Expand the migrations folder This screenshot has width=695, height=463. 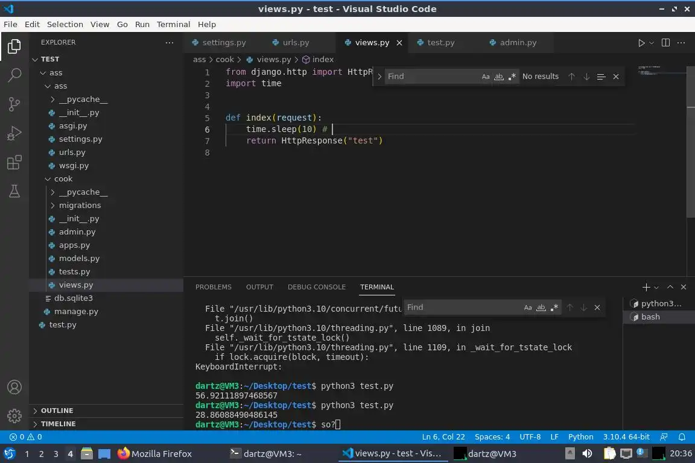pos(52,206)
